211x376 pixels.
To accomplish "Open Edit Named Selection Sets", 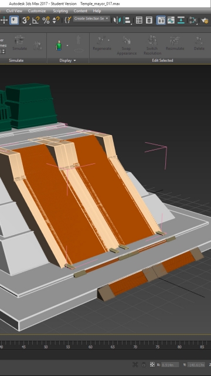I will click(x=68, y=20).
